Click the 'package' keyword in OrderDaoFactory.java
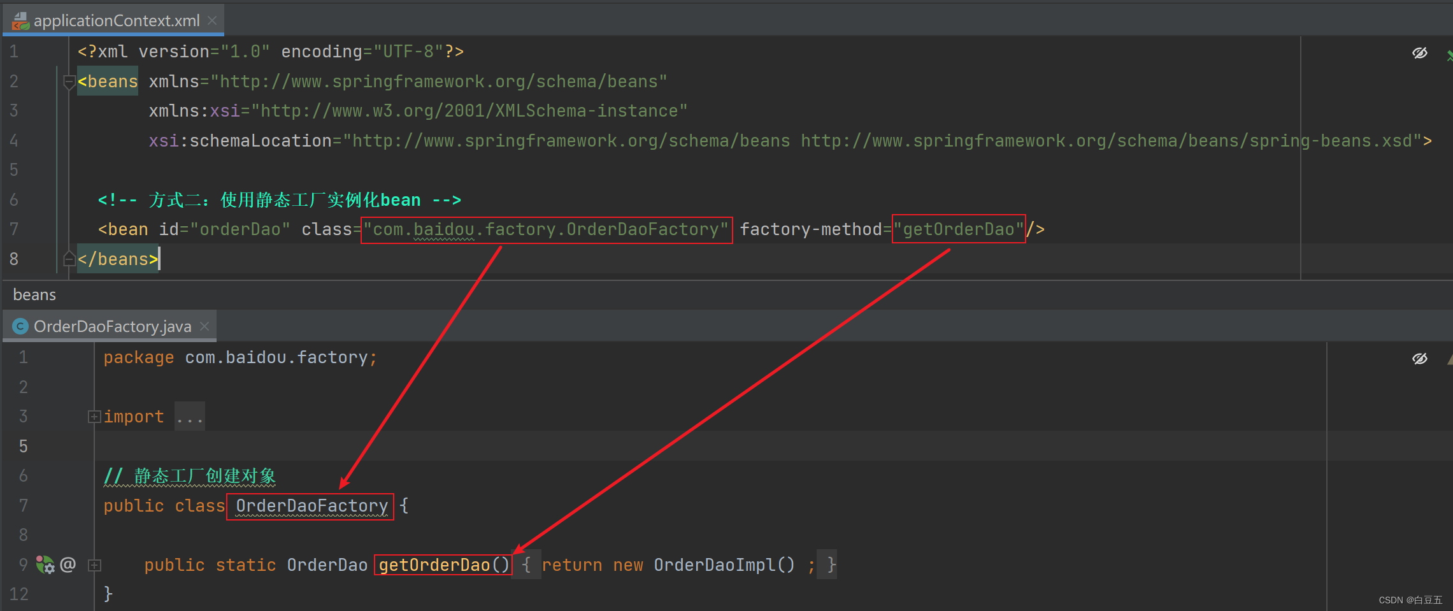The height and width of the screenshot is (611, 1453). pyautogui.click(x=139, y=357)
